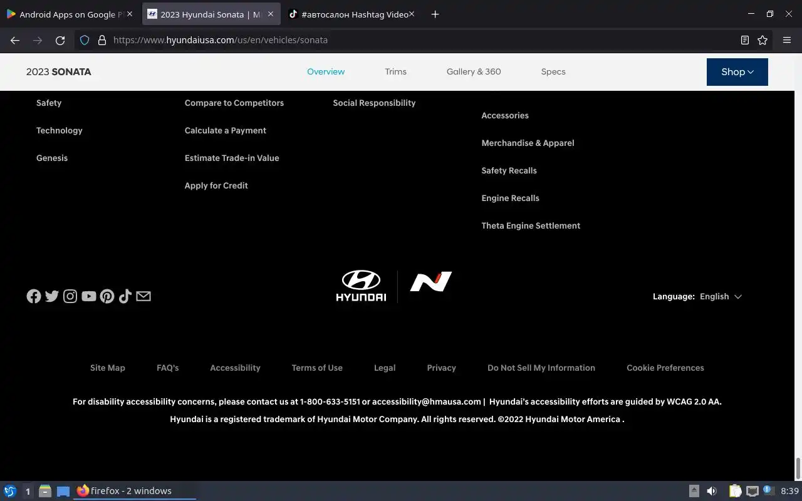Open the system start menu icon

click(x=9, y=491)
